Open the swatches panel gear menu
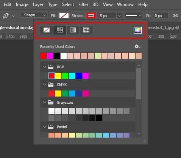This screenshot has width=181, height=158. [137, 46]
